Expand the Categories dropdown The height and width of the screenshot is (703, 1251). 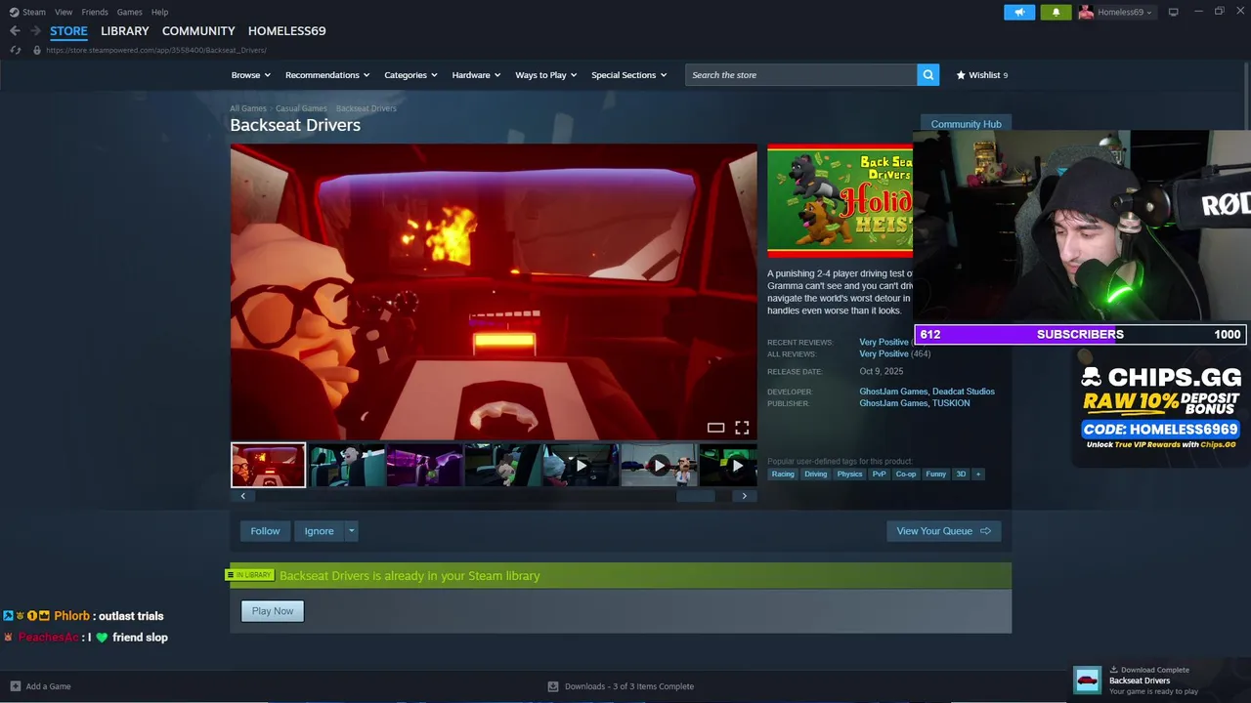410,75
